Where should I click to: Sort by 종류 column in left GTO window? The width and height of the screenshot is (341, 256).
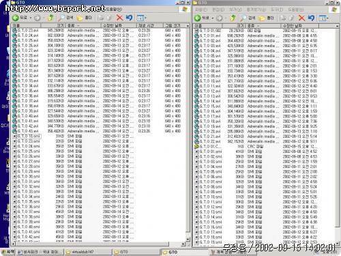pyautogui.click(x=83, y=25)
